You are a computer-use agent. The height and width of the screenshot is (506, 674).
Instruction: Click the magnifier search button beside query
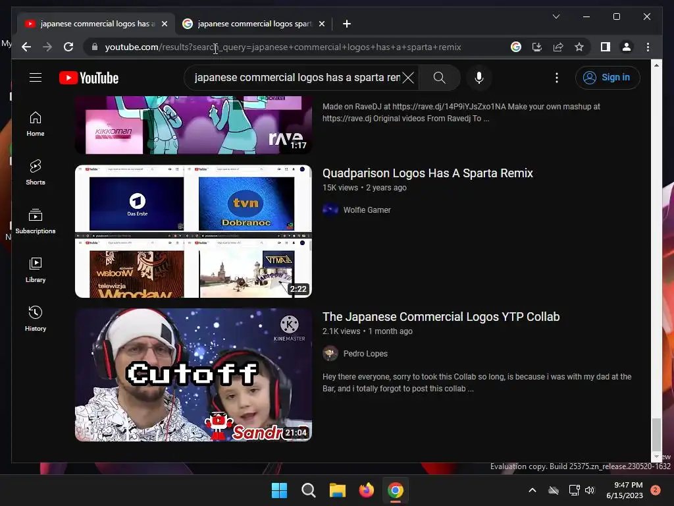tap(439, 78)
